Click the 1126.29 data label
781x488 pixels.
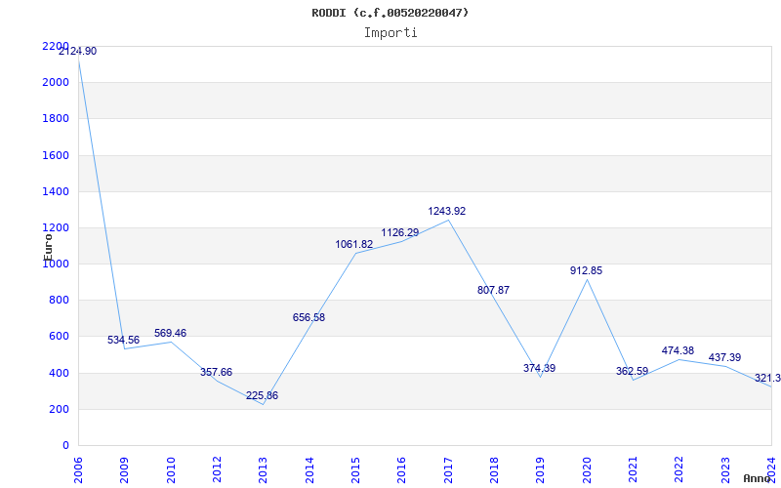coord(400,232)
